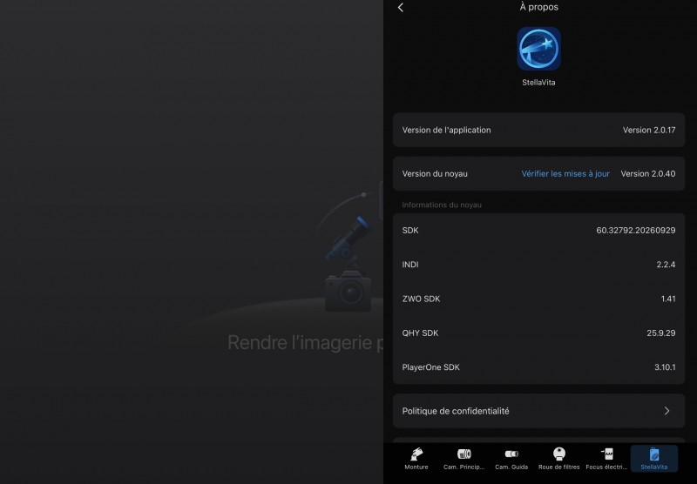This screenshot has width=697, height=484.
Task: Switch to the Cam. Guida tab
Action: (x=511, y=459)
